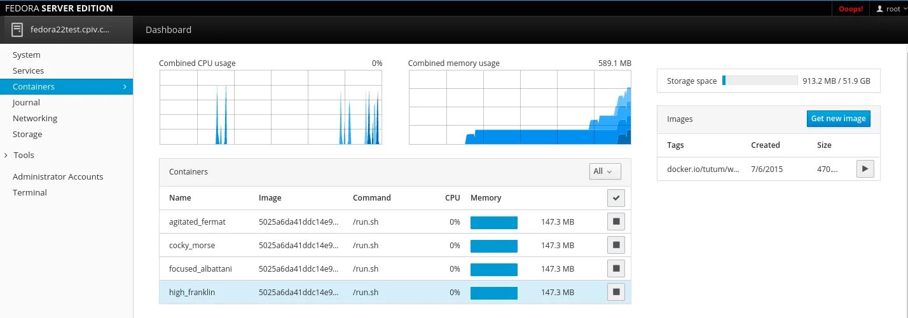Open the root user menu

tap(888, 9)
